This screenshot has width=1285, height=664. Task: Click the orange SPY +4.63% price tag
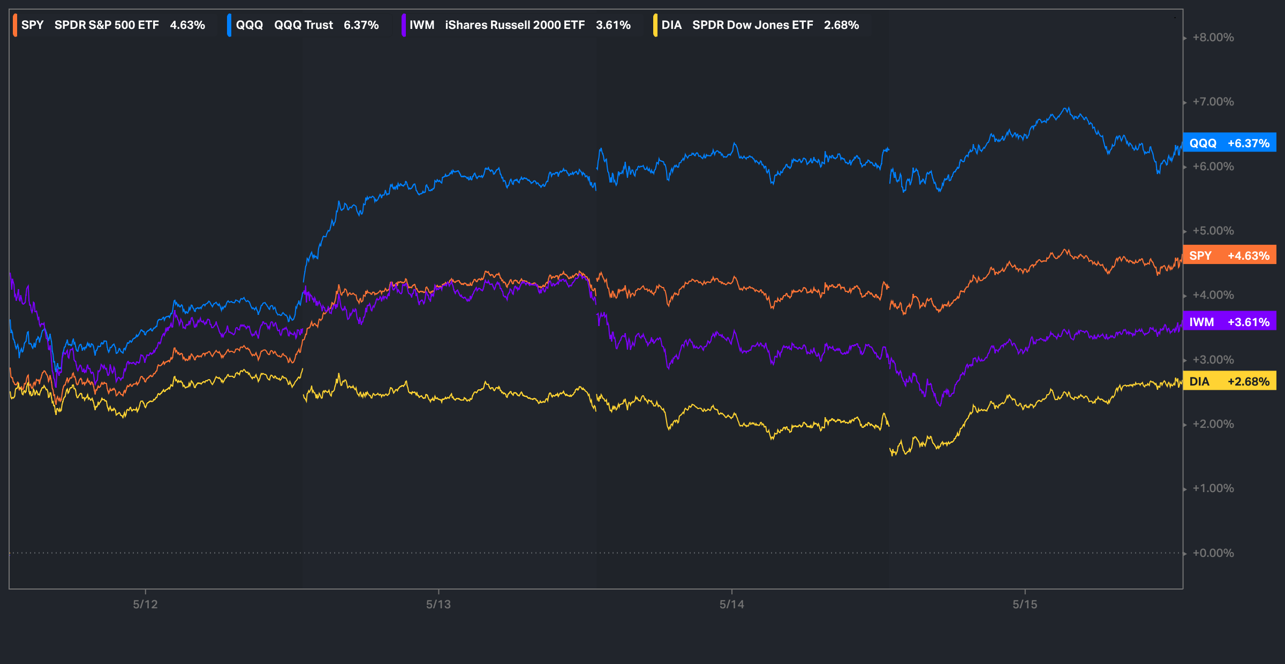[x=1229, y=255]
